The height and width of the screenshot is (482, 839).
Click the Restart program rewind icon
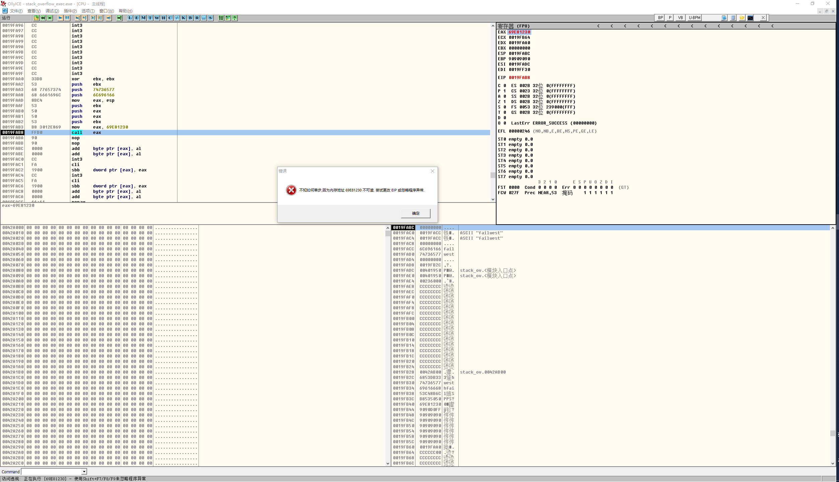click(x=43, y=18)
